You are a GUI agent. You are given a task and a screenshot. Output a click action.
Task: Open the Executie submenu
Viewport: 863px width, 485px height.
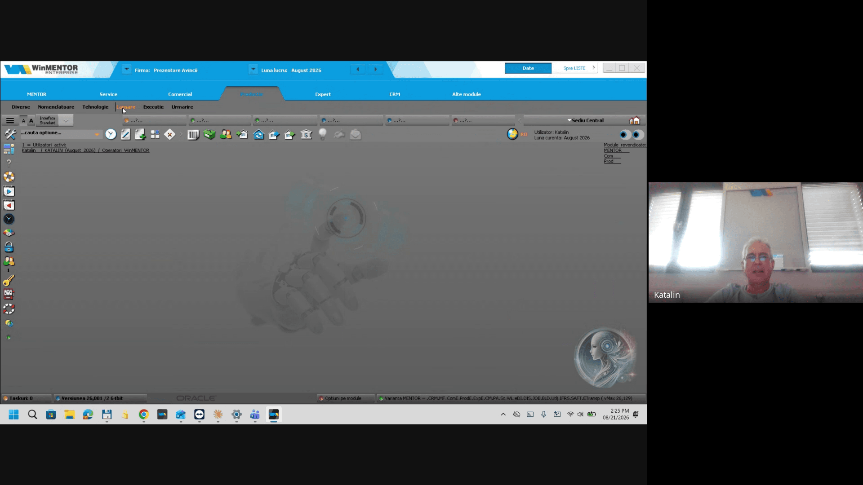153,107
